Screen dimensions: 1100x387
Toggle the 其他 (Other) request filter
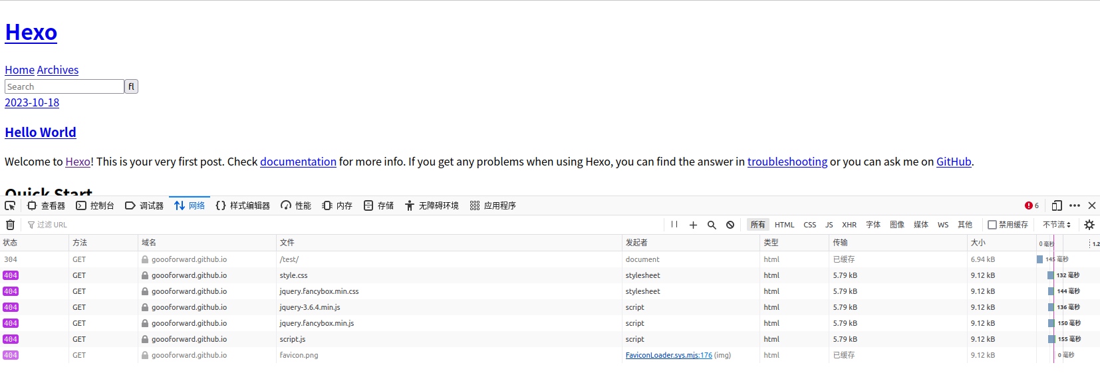(965, 225)
